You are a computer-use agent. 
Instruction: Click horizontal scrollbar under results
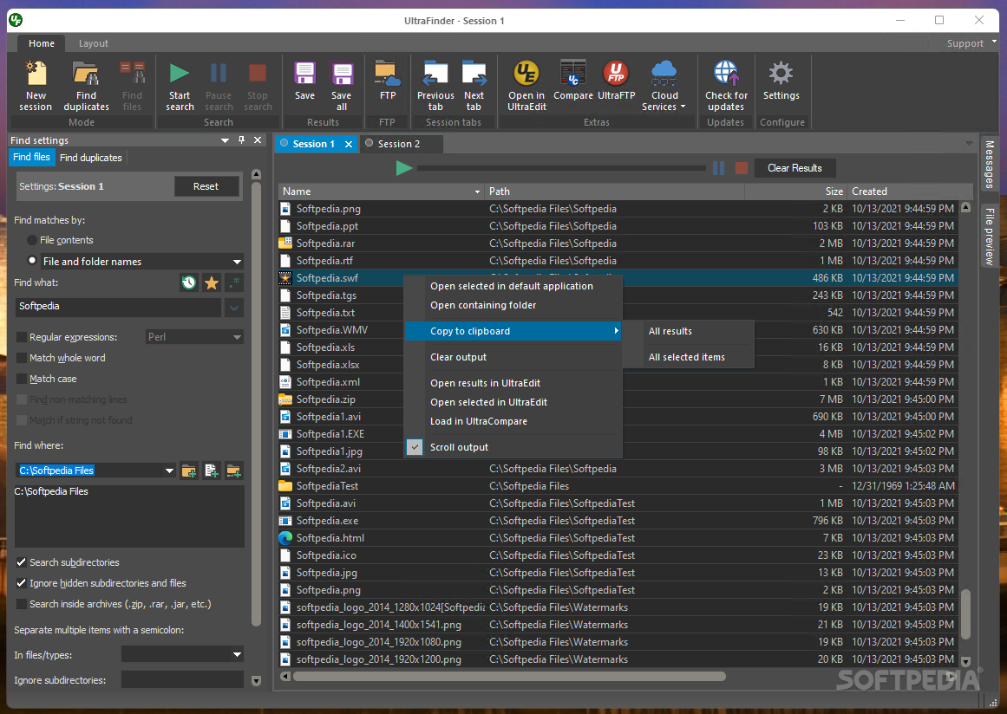point(509,676)
